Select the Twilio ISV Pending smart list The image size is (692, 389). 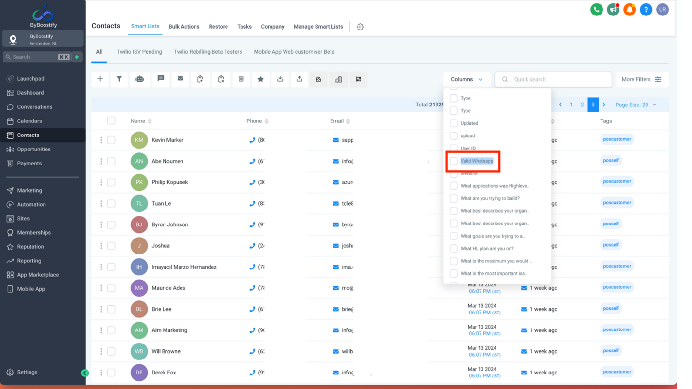139,52
